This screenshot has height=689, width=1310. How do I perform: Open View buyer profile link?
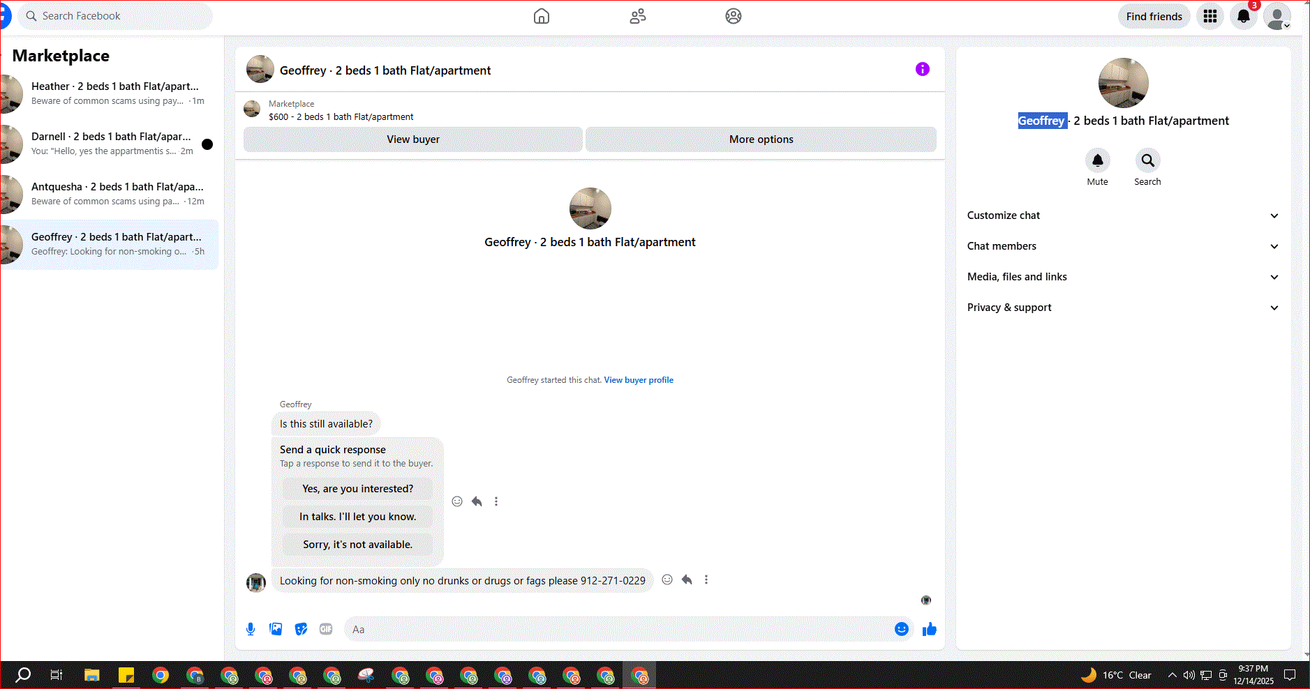click(639, 380)
